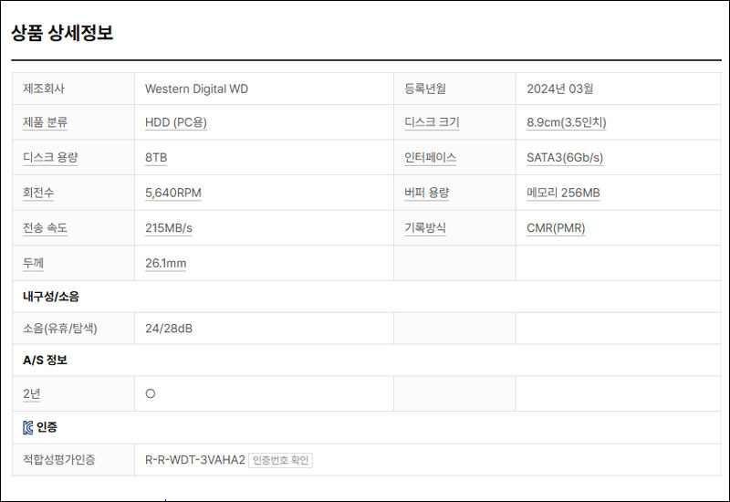Open the 진송 속도 term link
This screenshot has width=730, height=502.
click(x=45, y=228)
